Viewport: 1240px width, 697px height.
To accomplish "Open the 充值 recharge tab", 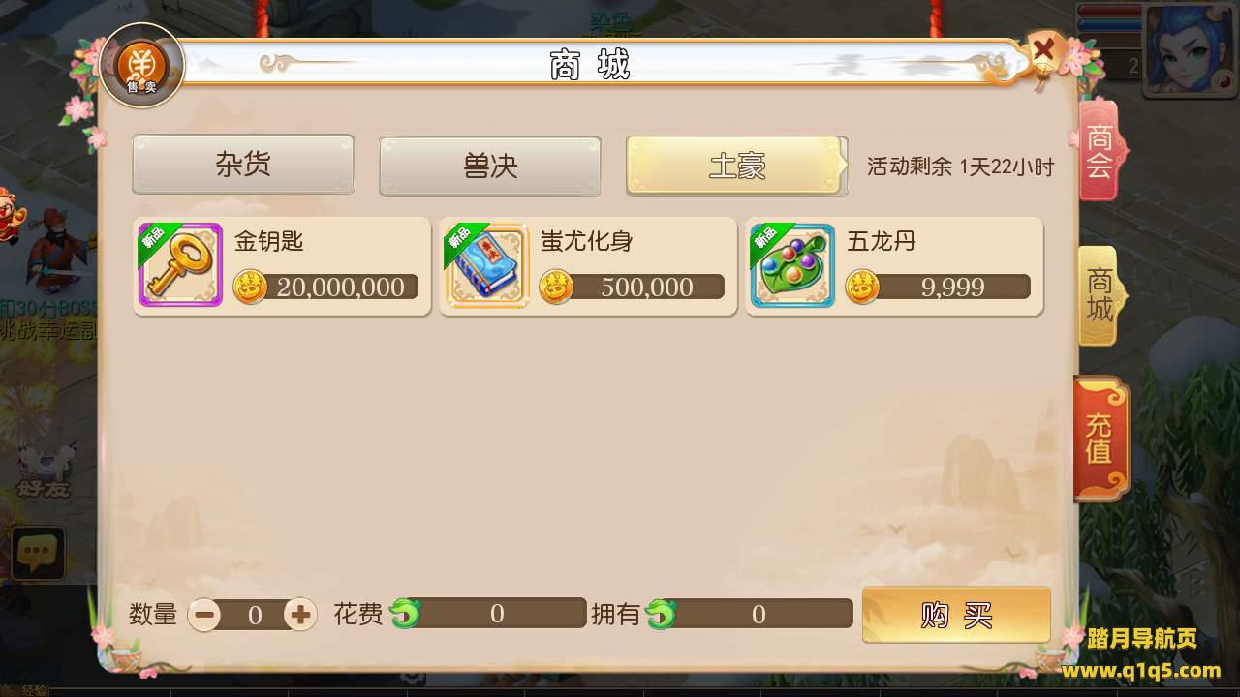I will [x=1100, y=438].
